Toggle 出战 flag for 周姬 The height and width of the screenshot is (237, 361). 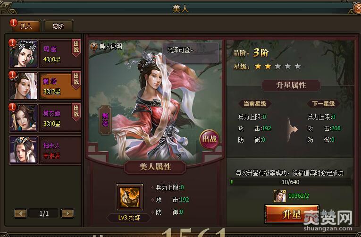76,48
